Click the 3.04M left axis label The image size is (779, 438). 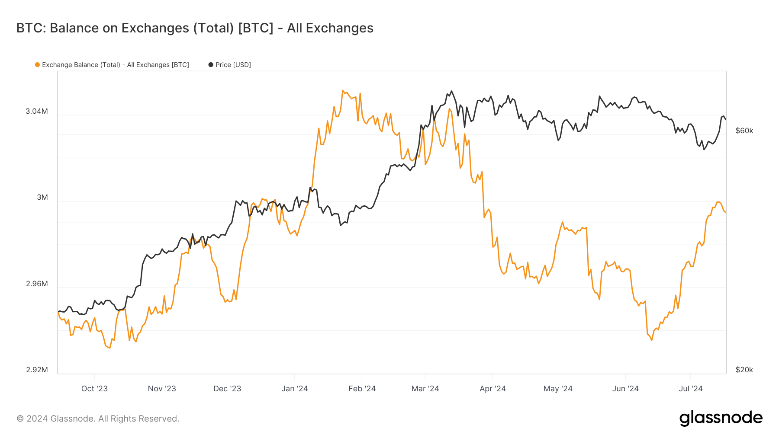coord(37,111)
